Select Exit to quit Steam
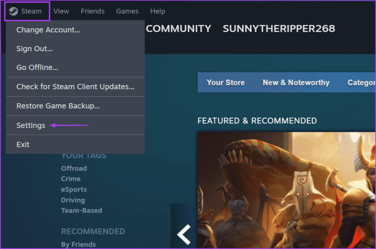Viewport: 376px width, 249px height. point(75,144)
